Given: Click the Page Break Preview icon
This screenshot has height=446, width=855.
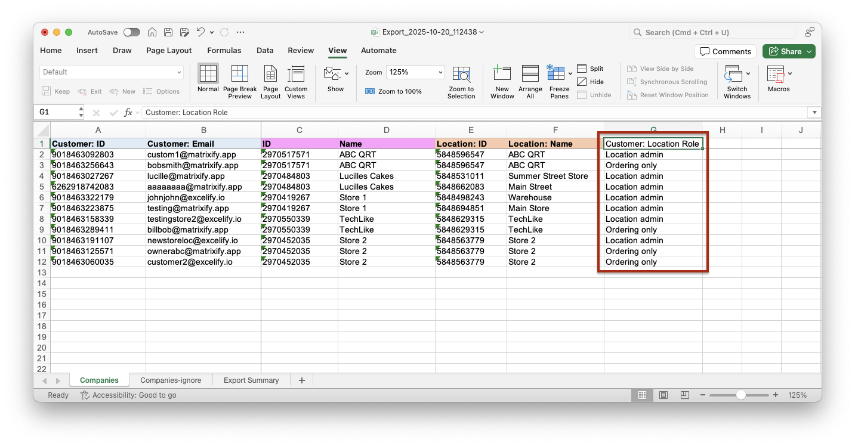Looking at the screenshot, I should 239,75.
